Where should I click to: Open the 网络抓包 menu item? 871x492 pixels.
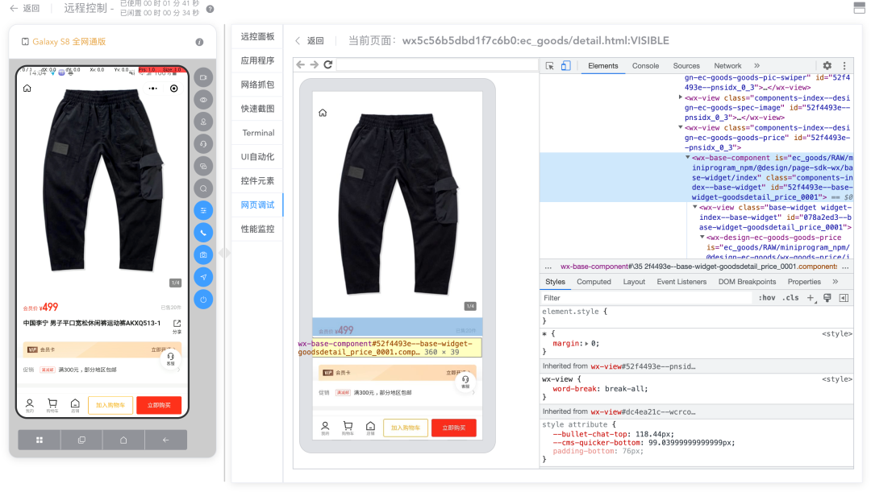[x=257, y=85]
